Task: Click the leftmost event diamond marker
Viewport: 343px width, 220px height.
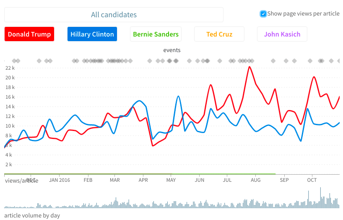Action: (x=14, y=61)
